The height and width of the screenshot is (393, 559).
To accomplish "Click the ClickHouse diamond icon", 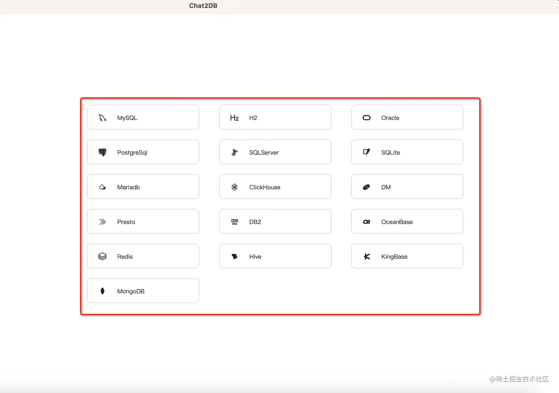I will (x=234, y=187).
